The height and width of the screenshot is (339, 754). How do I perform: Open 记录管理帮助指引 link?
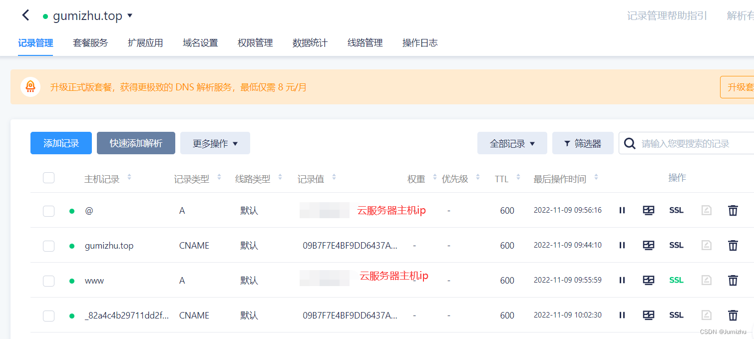[x=667, y=16]
